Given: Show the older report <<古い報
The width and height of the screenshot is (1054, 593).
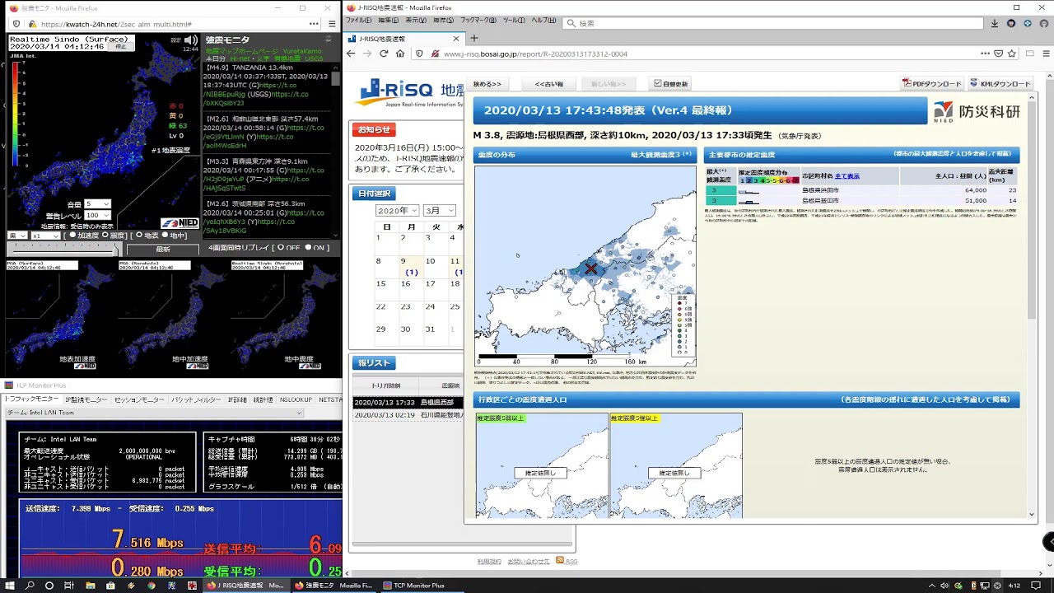Looking at the screenshot, I should (549, 83).
